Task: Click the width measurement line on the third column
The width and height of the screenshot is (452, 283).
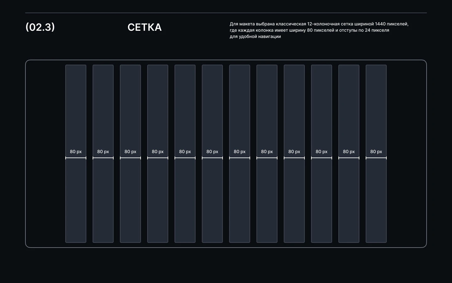Action: tap(130, 158)
